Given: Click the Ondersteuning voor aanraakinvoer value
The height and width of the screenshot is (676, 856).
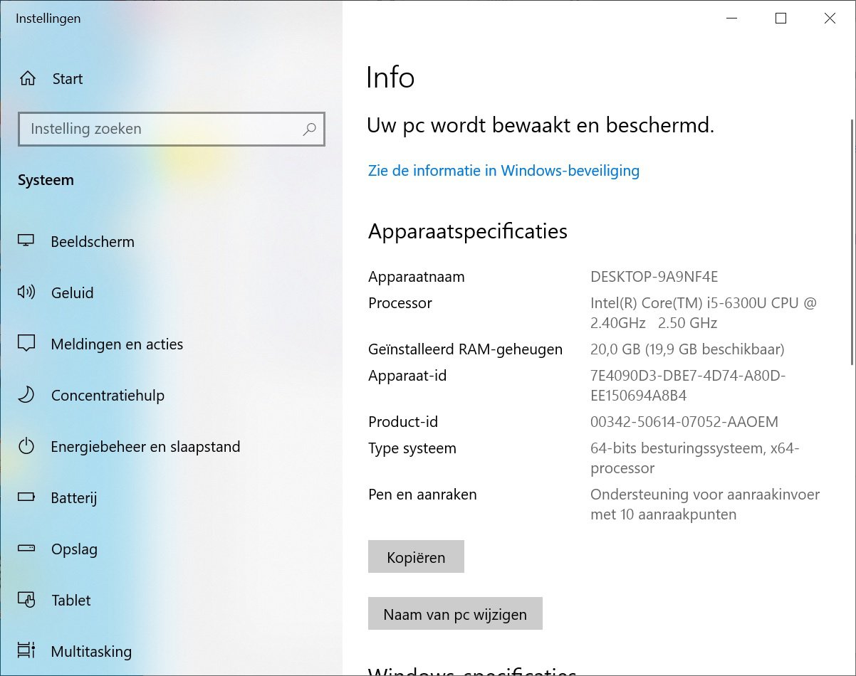Looking at the screenshot, I should (705, 504).
